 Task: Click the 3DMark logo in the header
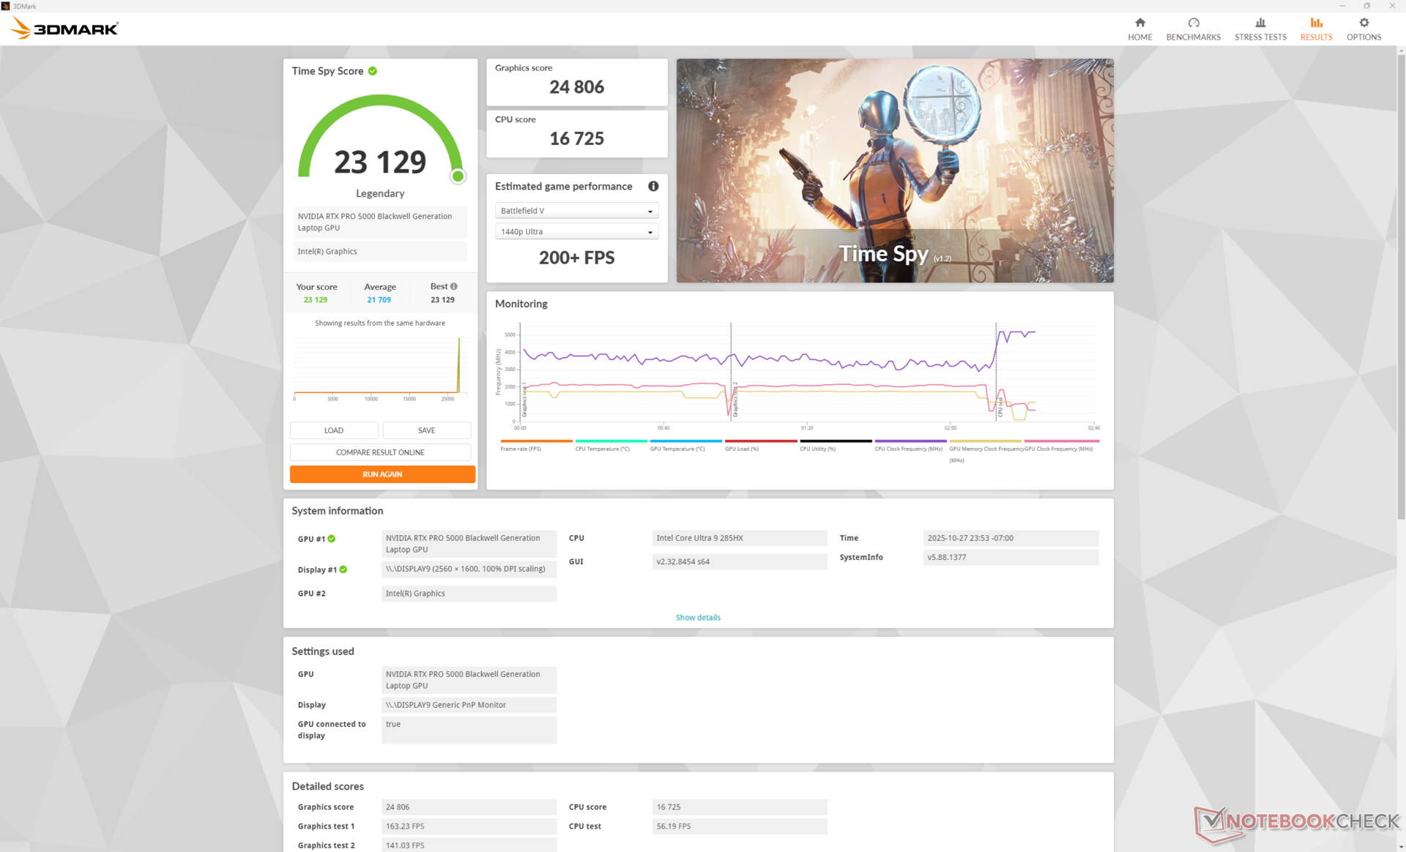[64, 29]
